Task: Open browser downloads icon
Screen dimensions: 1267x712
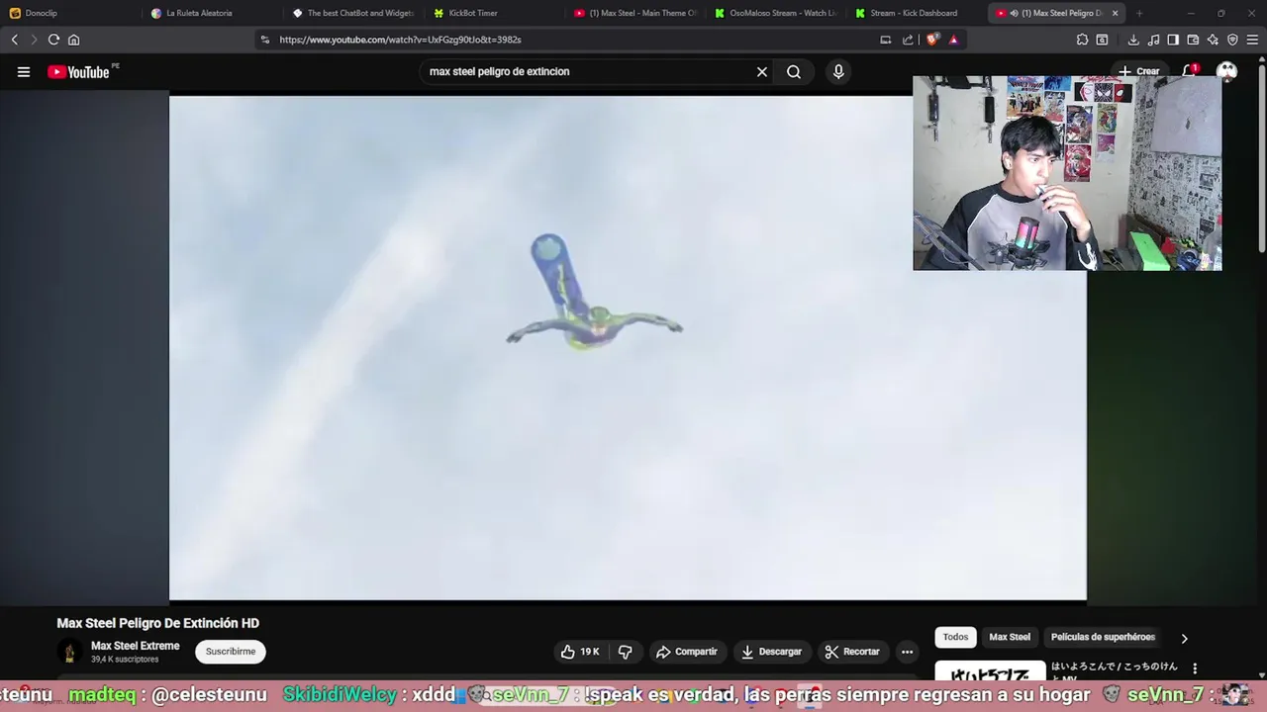Action: [x=1133, y=40]
